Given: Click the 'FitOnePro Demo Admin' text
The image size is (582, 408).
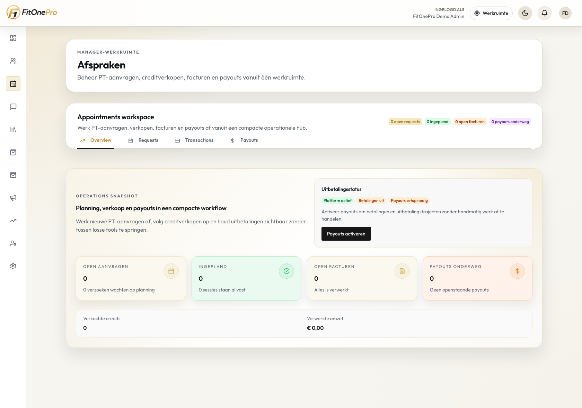Looking at the screenshot, I should tap(439, 16).
